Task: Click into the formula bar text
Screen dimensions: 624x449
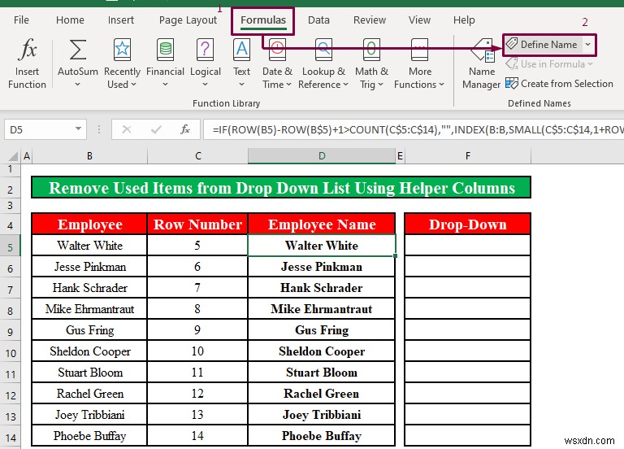Action: (414, 129)
